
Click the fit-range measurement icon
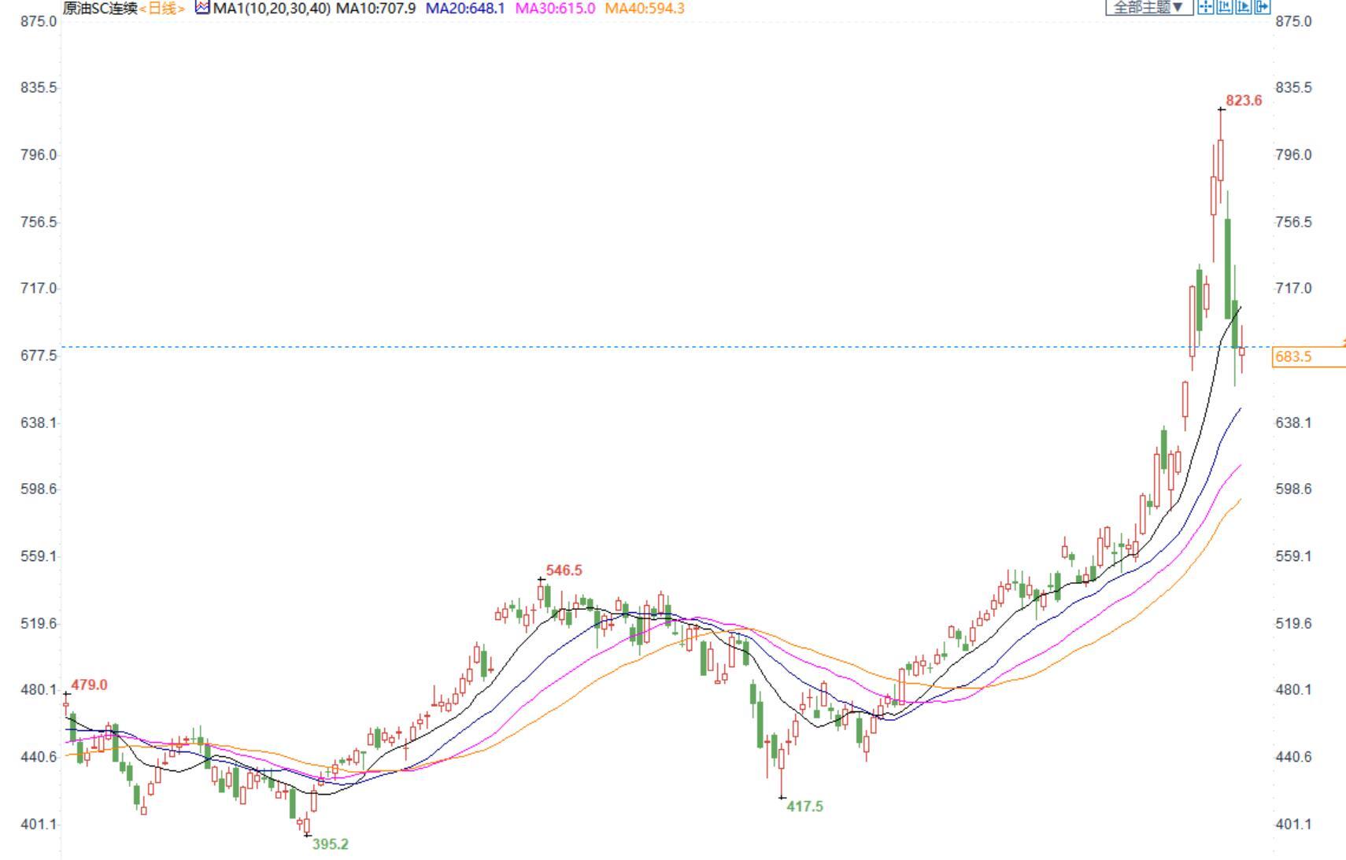pyautogui.click(x=1224, y=7)
